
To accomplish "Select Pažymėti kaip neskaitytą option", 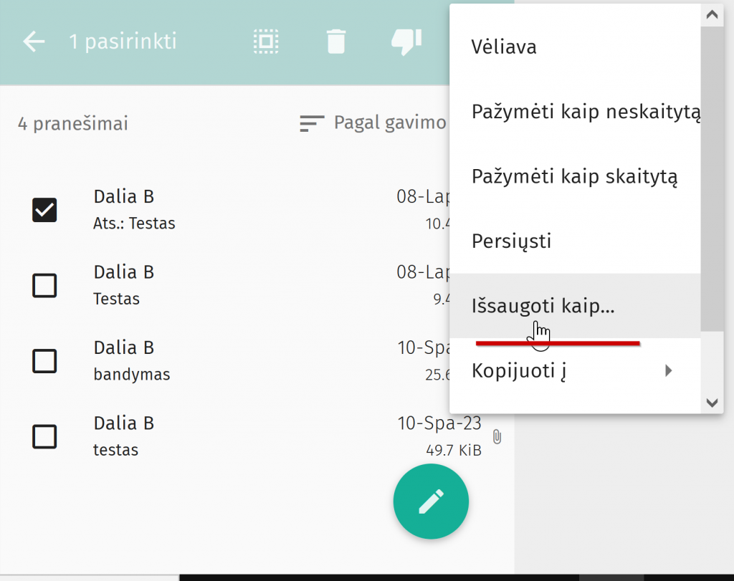I will tap(585, 112).
